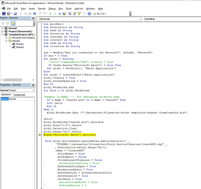Collapse the Modules folder node
201x189 pixels.
point(7,41)
